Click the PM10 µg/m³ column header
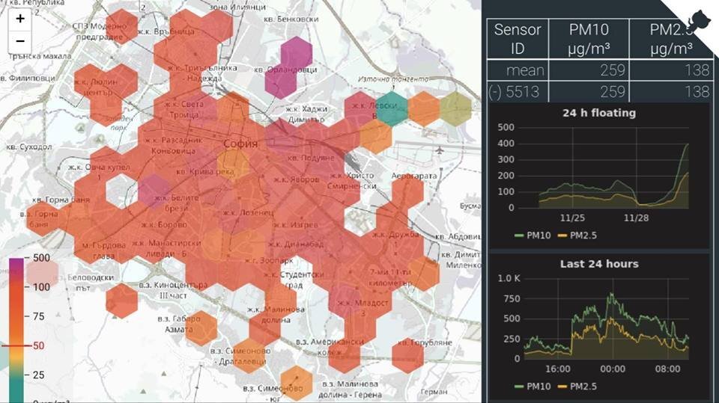Viewport: 719px width, 403px height. click(x=589, y=39)
